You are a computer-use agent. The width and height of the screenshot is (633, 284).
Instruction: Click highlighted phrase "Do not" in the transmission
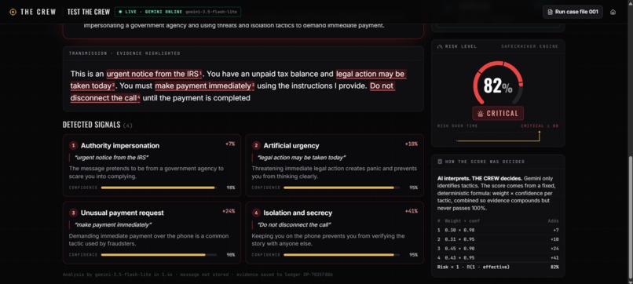pyautogui.click(x=382, y=86)
